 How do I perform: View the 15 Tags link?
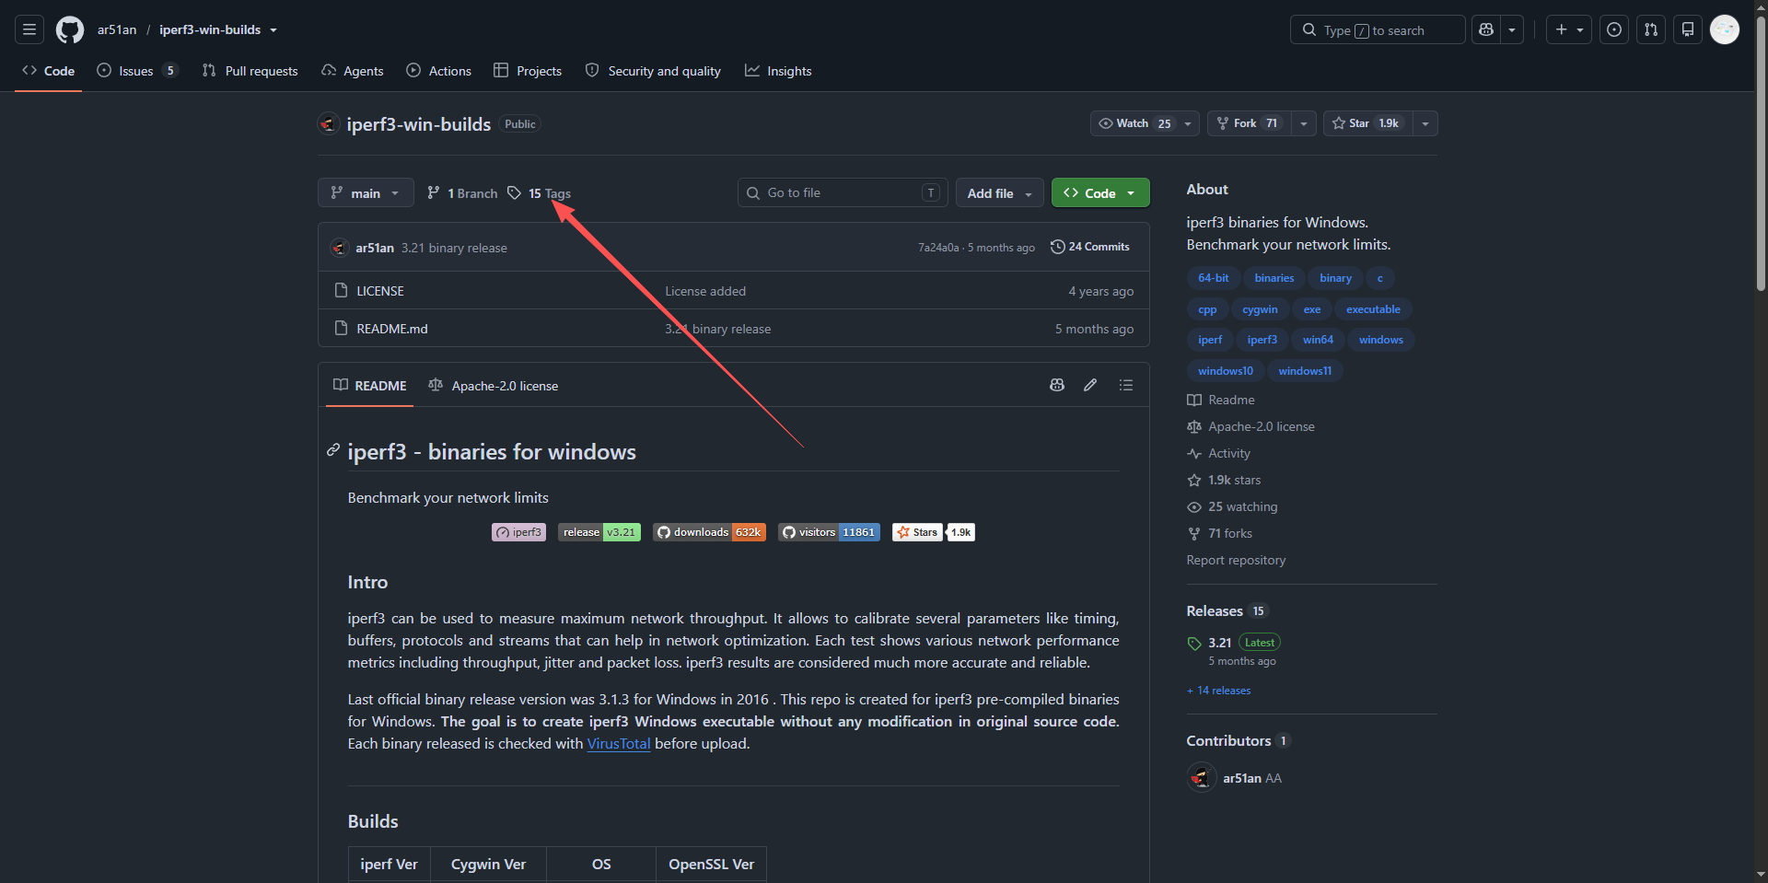tap(541, 193)
